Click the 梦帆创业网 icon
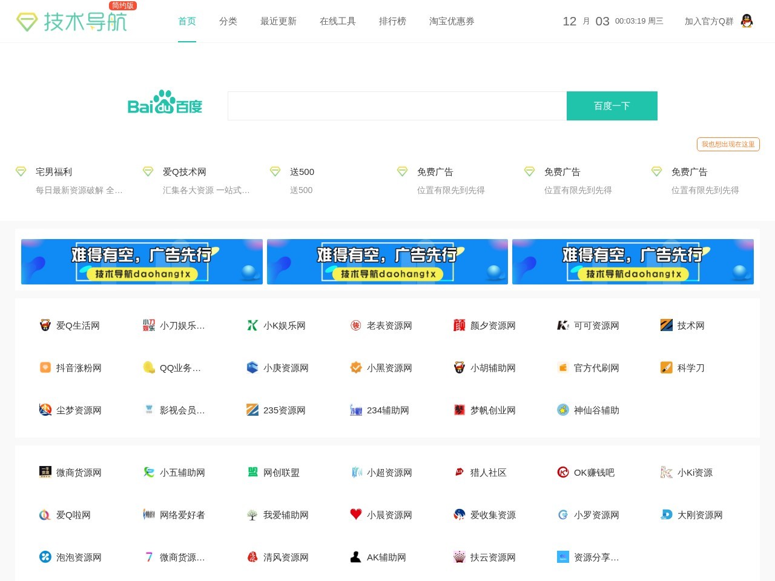This screenshot has height=581, width=775. [x=459, y=410]
